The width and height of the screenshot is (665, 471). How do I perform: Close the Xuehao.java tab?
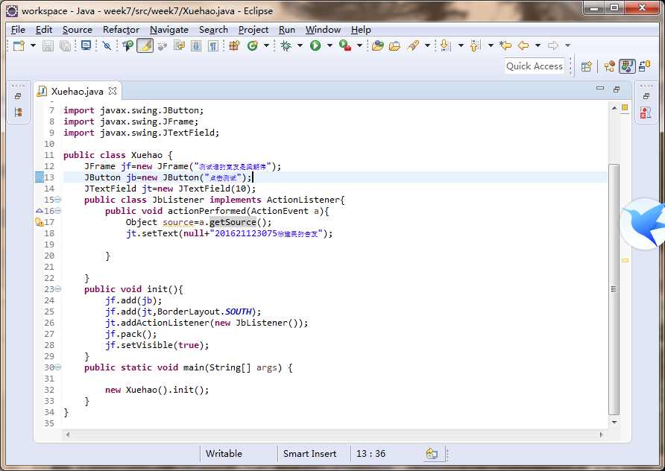click(113, 91)
